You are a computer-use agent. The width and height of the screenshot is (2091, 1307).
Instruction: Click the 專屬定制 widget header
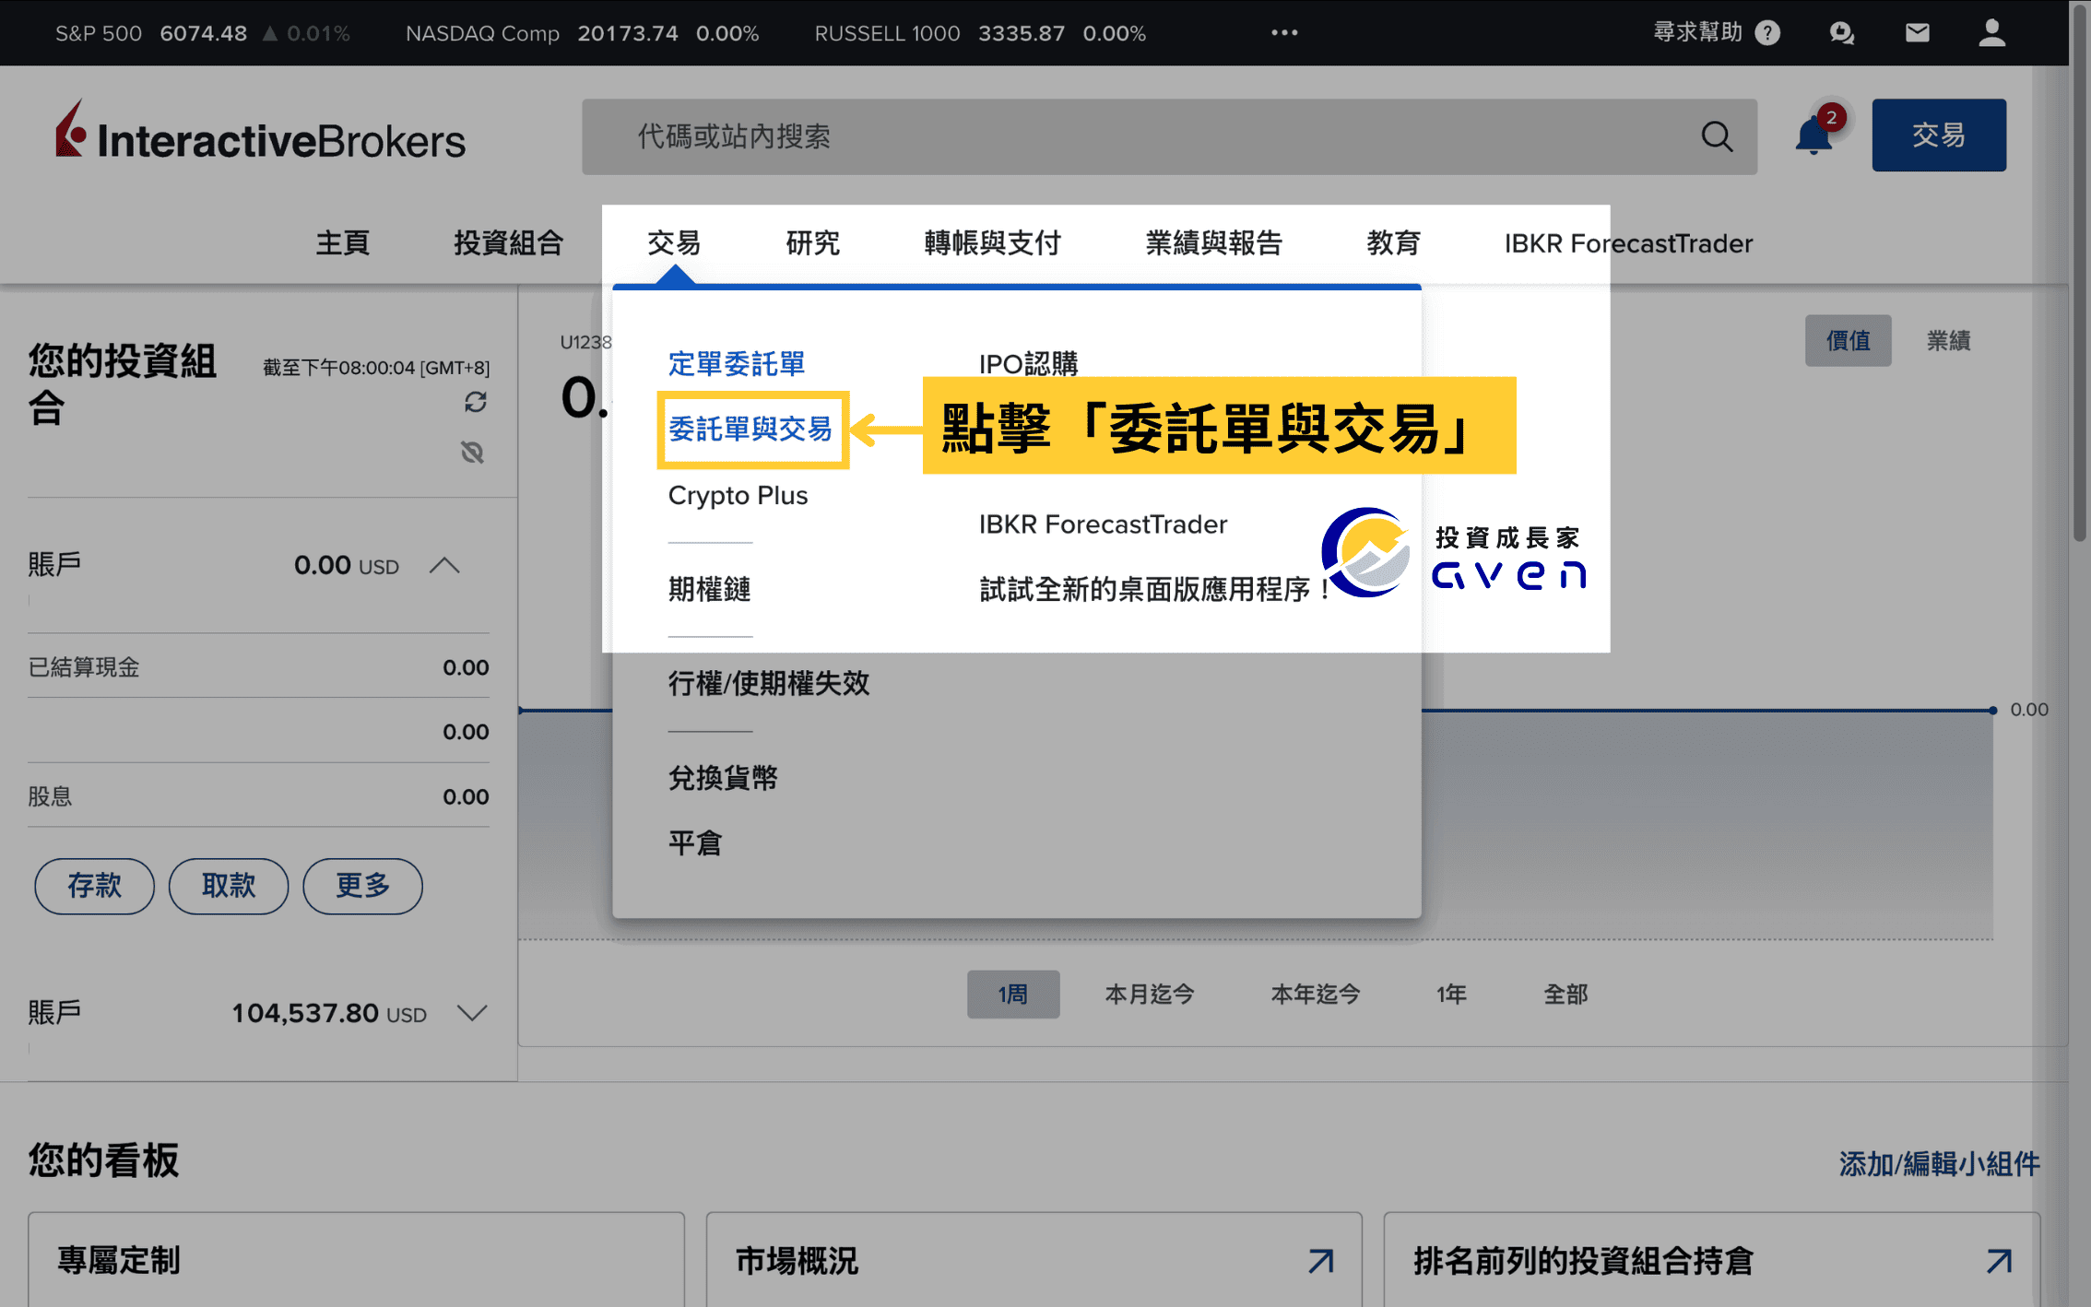pyautogui.click(x=120, y=1260)
